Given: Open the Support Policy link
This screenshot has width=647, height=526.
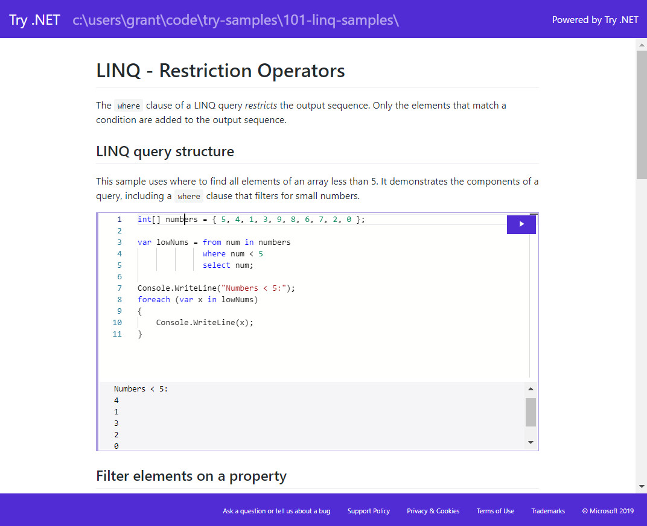Looking at the screenshot, I should pyautogui.click(x=369, y=511).
